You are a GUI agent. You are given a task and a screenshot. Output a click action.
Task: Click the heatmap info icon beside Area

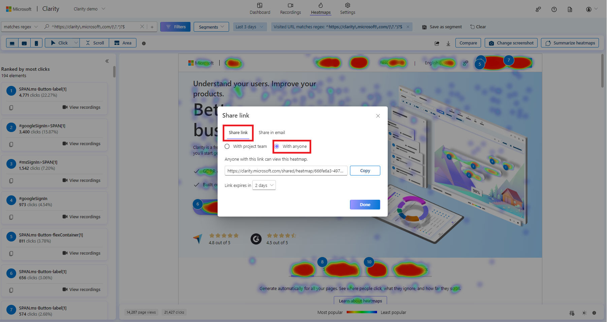[x=144, y=43]
